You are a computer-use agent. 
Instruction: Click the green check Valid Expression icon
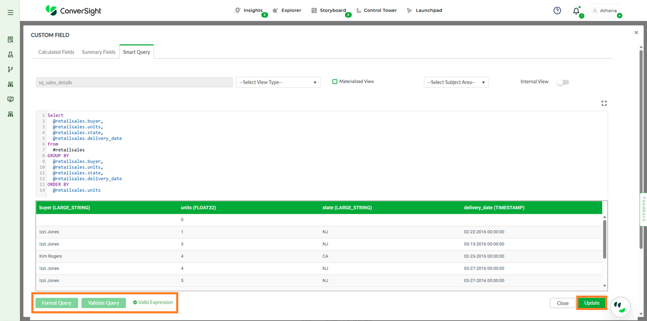pos(135,302)
